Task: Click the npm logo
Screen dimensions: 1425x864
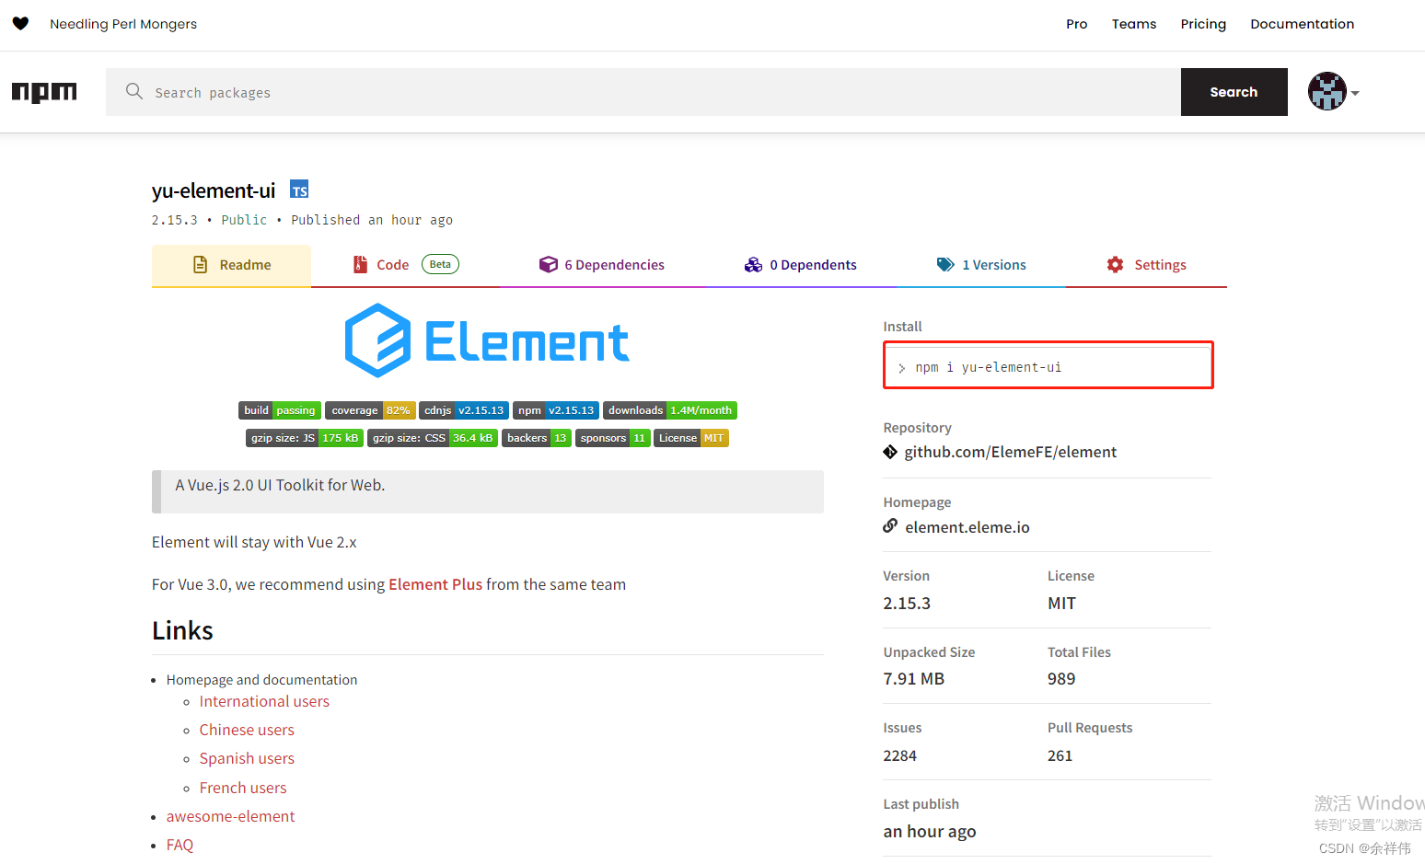Action: [44, 92]
